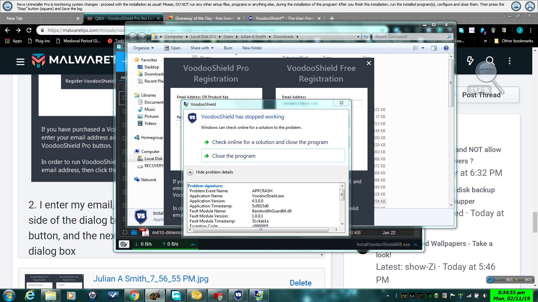Switch to VoodooShield User-Friendly tab
The image size is (538, 302).
click(x=284, y=18)
